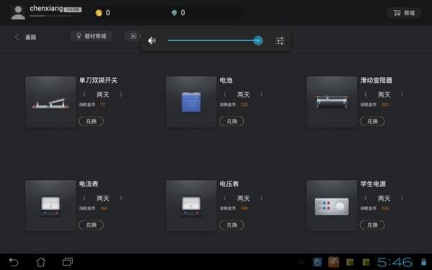The height and width of the screenshot is (270, 432).
Task: Click the 单刀双掷开关 item title
Action: point(99,81)
